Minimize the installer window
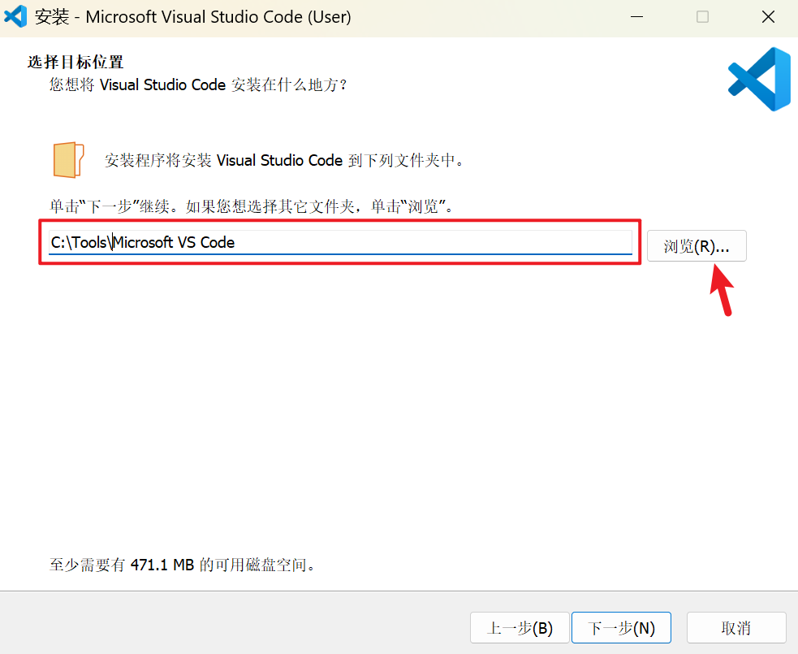 [x=636, y=17]
